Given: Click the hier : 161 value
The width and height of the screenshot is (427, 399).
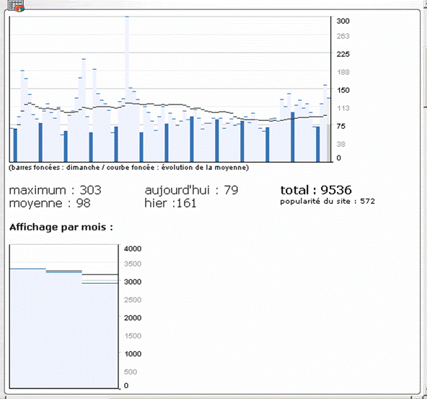Looking at the screenshot, I should pos(170,203).
